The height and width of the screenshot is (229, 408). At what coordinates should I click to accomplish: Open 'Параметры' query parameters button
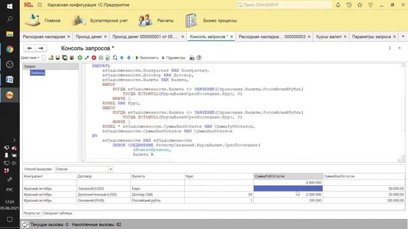pos(173,58)
